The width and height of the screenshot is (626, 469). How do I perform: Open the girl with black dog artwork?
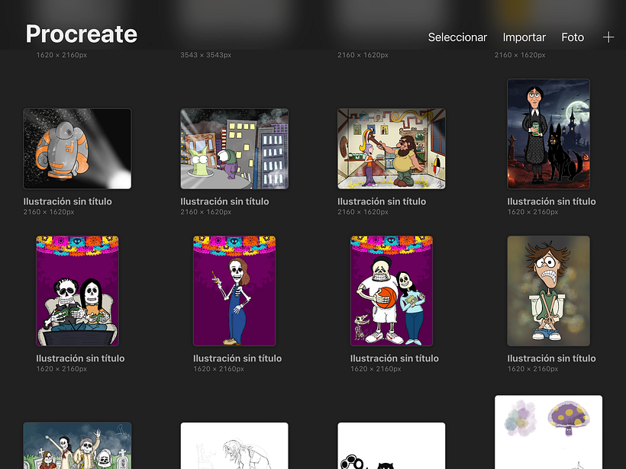tap(548, 134)
